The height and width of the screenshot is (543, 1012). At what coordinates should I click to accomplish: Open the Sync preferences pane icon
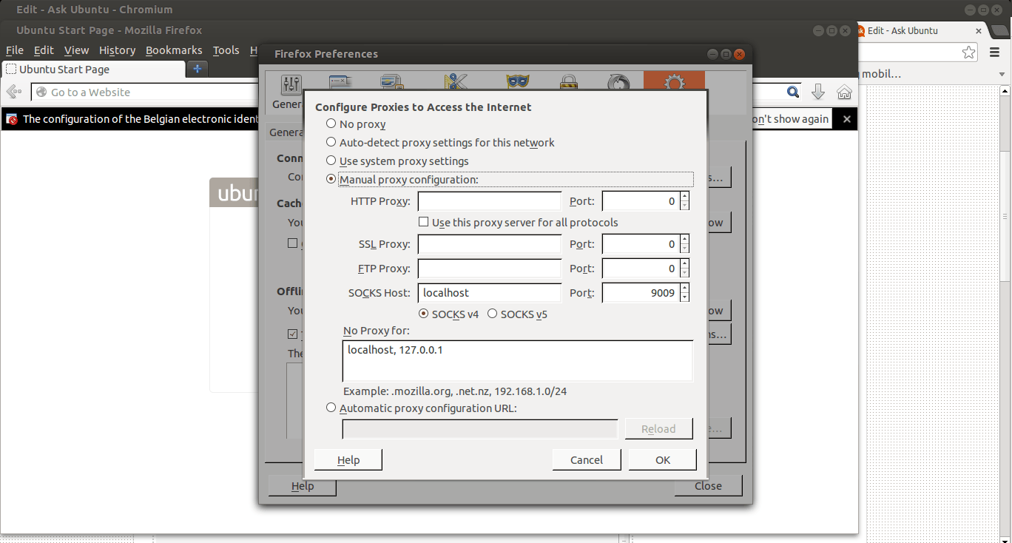[x=618, y=81]
